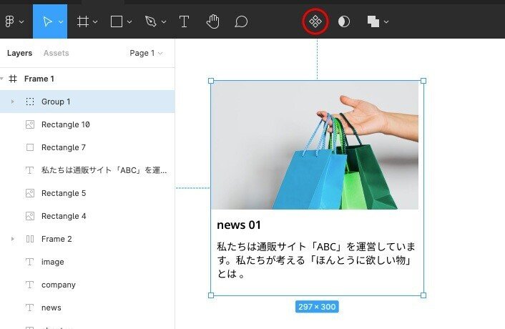This screenshot has width=505, height=329.
Task: Select the Frame 2 layer
Action: pyautogui.click(x=87, y=239)
